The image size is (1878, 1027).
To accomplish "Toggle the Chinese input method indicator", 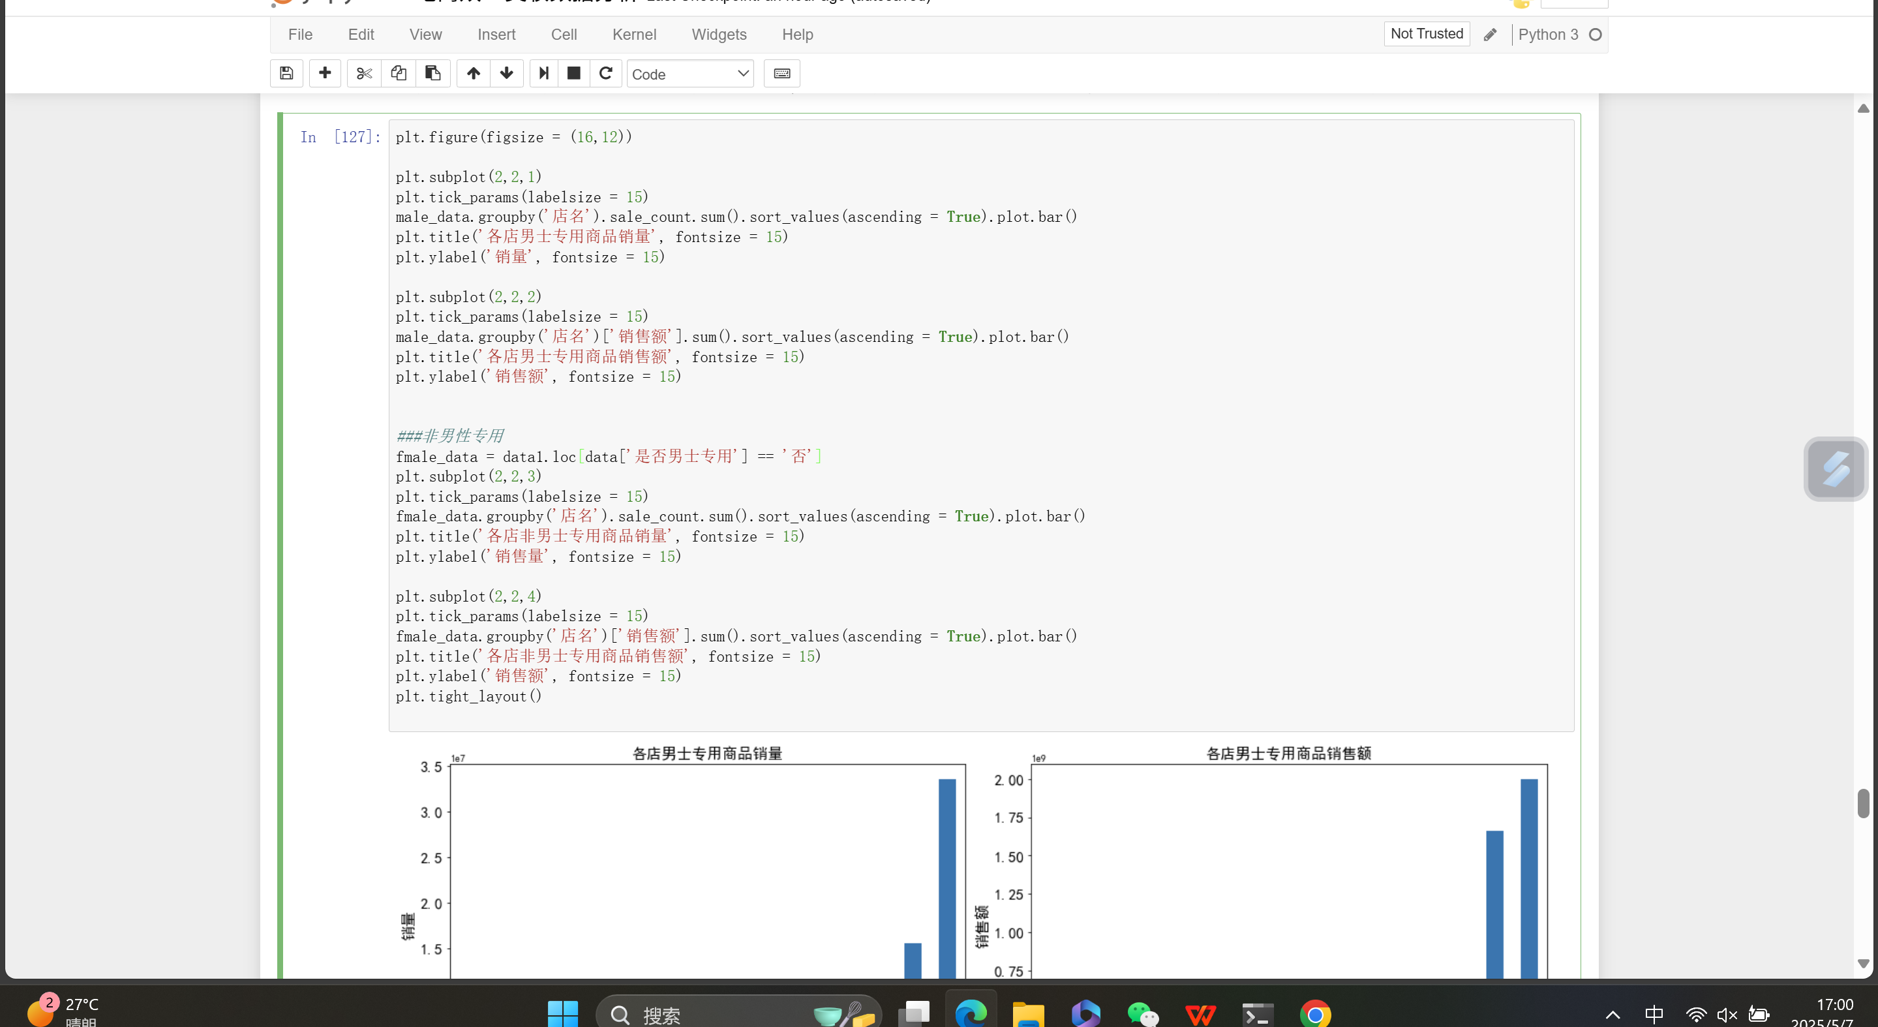I will [1654, 1015].
